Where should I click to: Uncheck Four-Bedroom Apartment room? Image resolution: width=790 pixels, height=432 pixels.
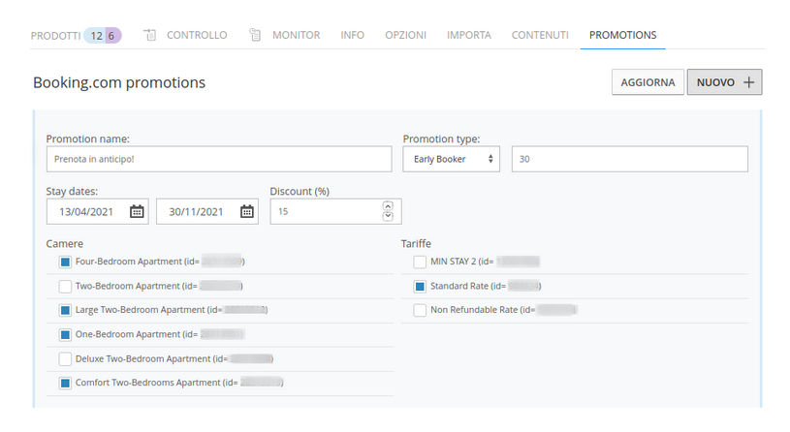[65, 262]
